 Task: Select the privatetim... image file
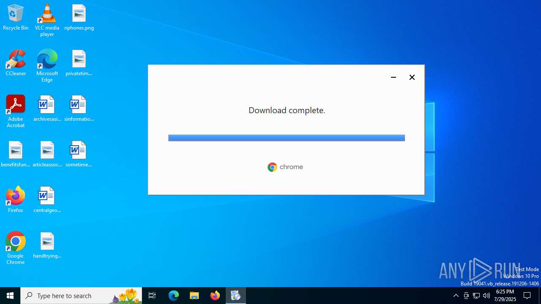pos(79,63)
